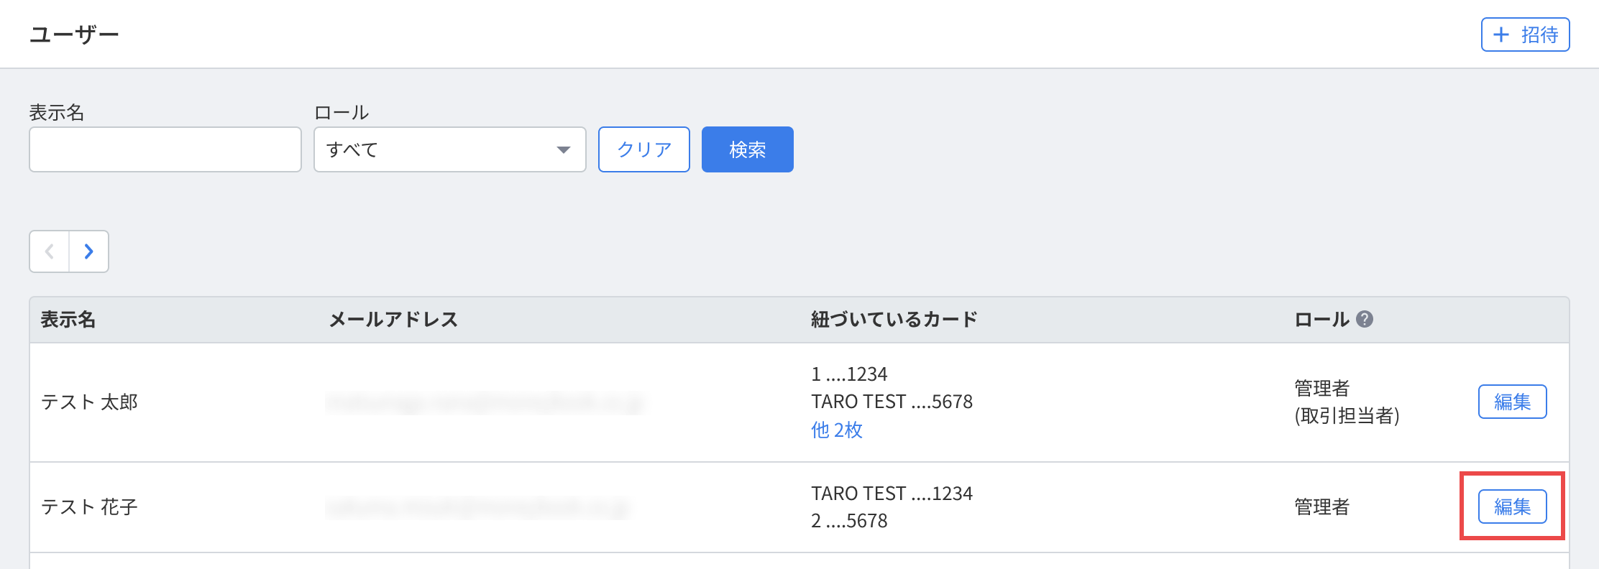
Task: Click the 表示名 table column header
Action: pyautogui.click(x=68, y=320)
